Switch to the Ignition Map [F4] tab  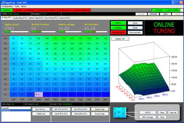(x=35, y=18)
